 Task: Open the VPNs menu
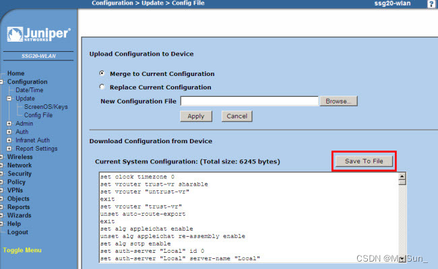point(15,190)
